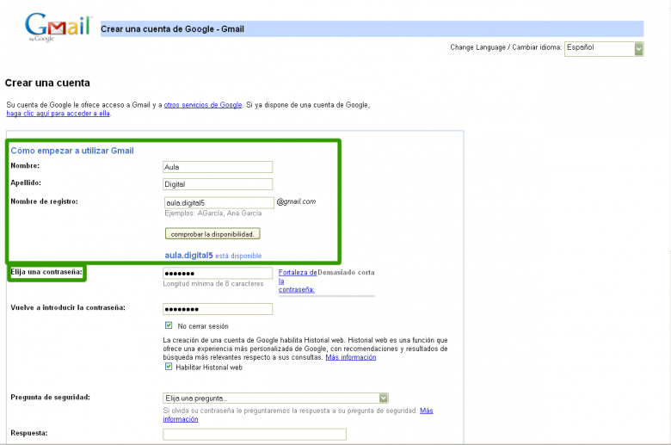Viewport: 671px width, 445px height.
Task: Focus 'Vuelve a introducir la contraseña' field
Action: (218, 309)
